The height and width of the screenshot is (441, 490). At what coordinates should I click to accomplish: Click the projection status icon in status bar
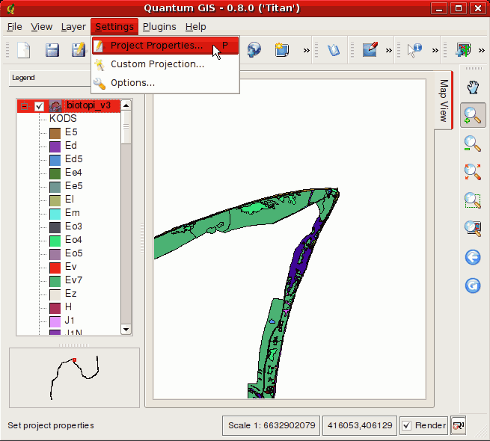tap(458, 425)
